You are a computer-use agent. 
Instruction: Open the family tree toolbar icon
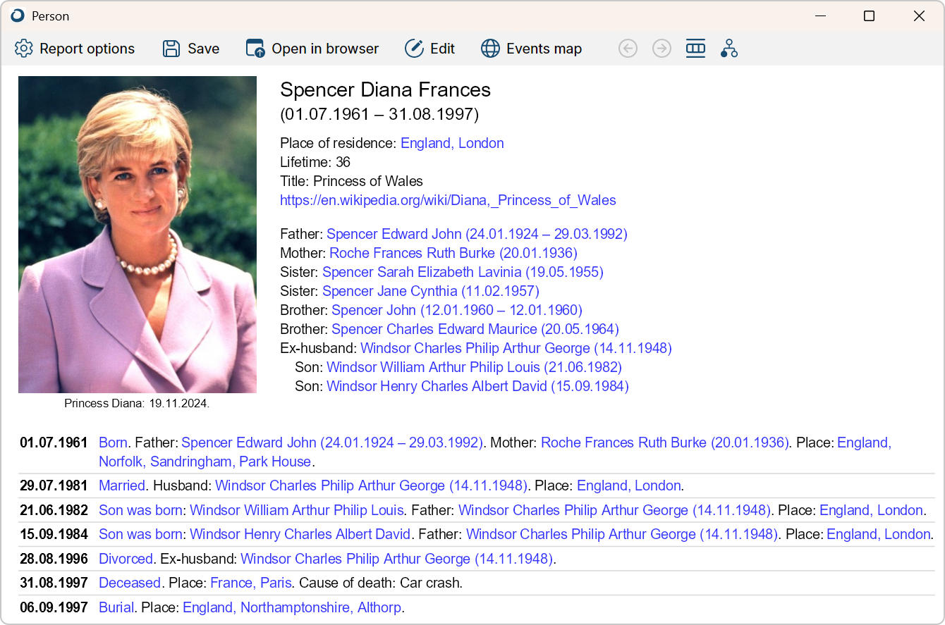click(729, 49)
